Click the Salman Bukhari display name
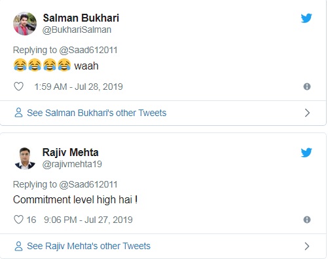The image size is (328, 259). click(x=81, y=18)
